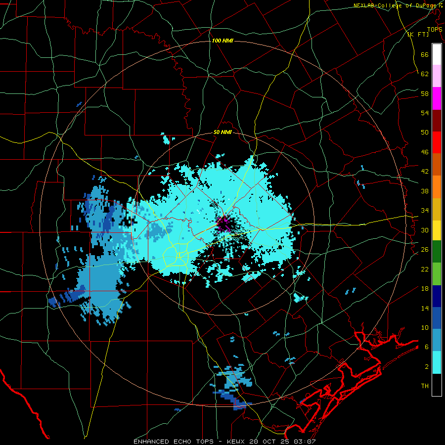This screenshot has height=445, width=445.
Task: Click the "TOPS" legend heading
Action: click(435, 29)
